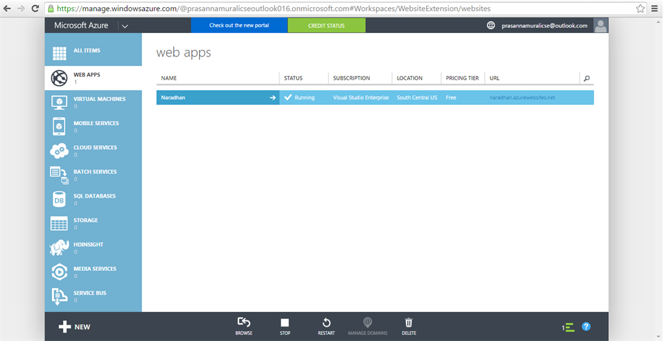The width and height of the screenshot is (664, 341).
Task: Sort by URL column header
Action: [495, 78]
